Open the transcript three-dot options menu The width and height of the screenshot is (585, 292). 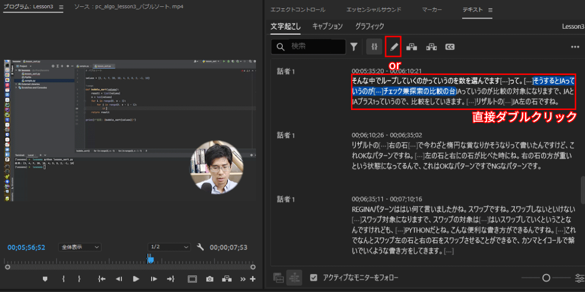click(575, 47)
